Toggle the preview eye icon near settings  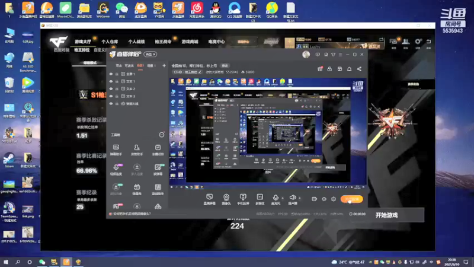tap(324, 199)
